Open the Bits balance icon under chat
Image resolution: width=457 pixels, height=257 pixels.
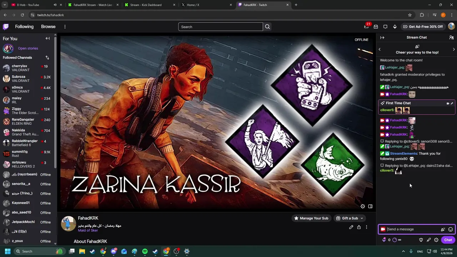coord(384,240)
